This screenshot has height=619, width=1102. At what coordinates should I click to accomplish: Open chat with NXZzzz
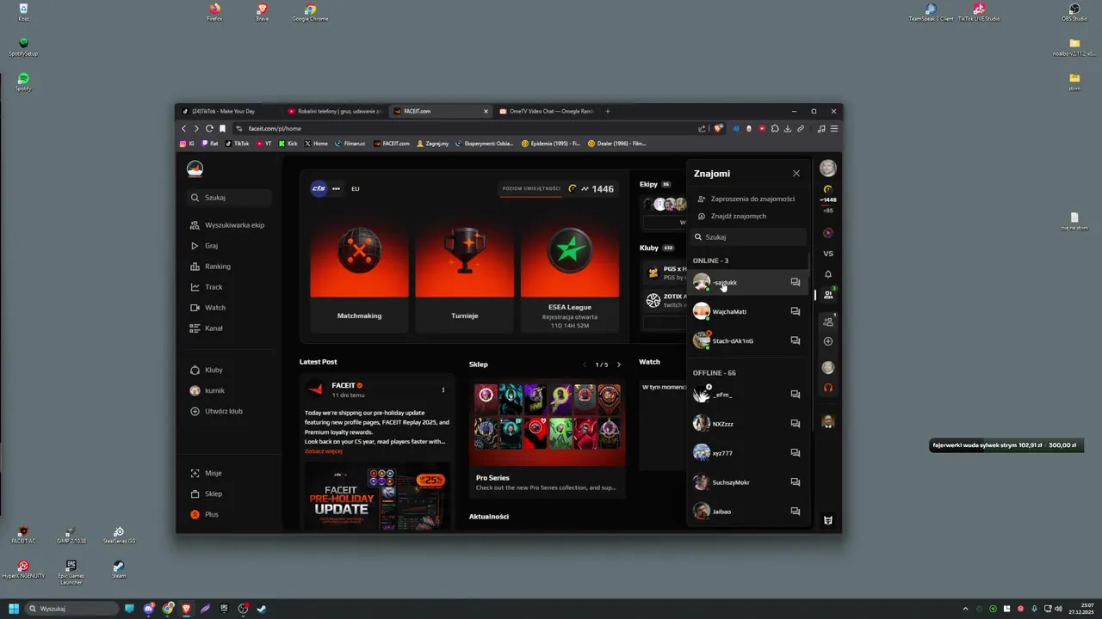pos(796,424)
